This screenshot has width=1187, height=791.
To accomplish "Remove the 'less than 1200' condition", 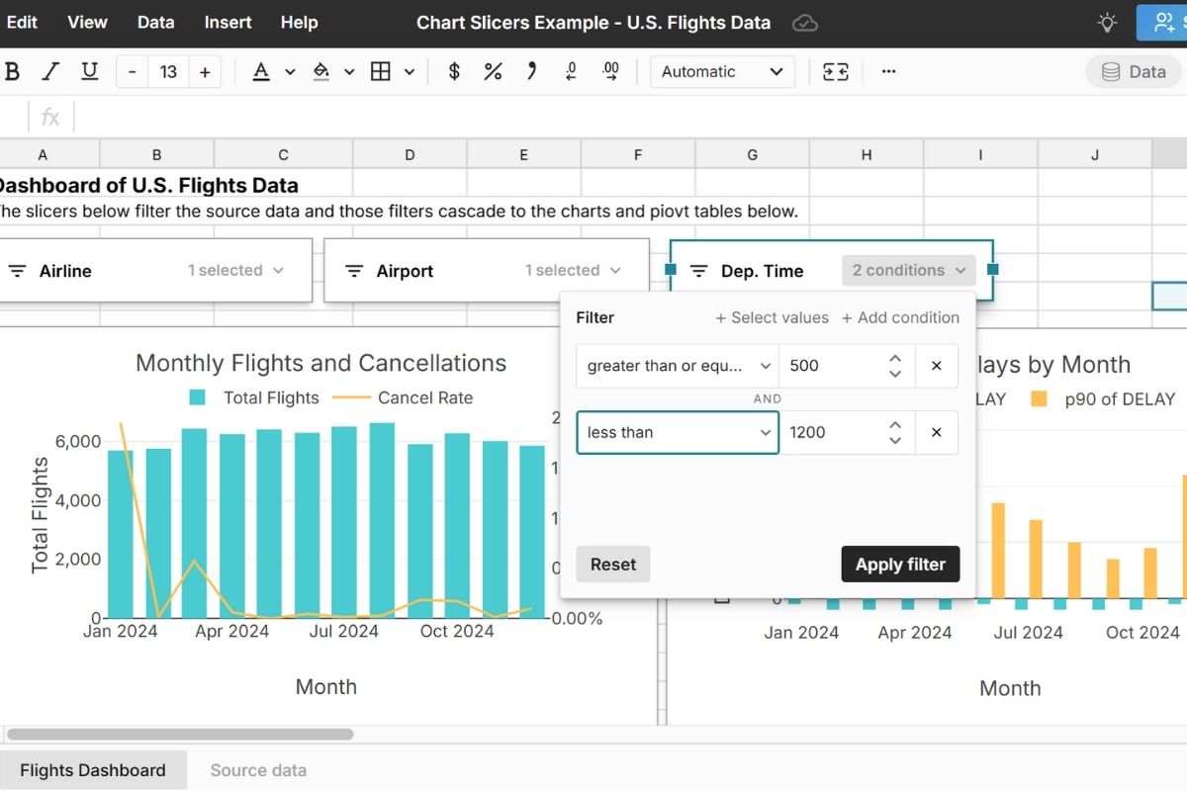I will 936,432.
